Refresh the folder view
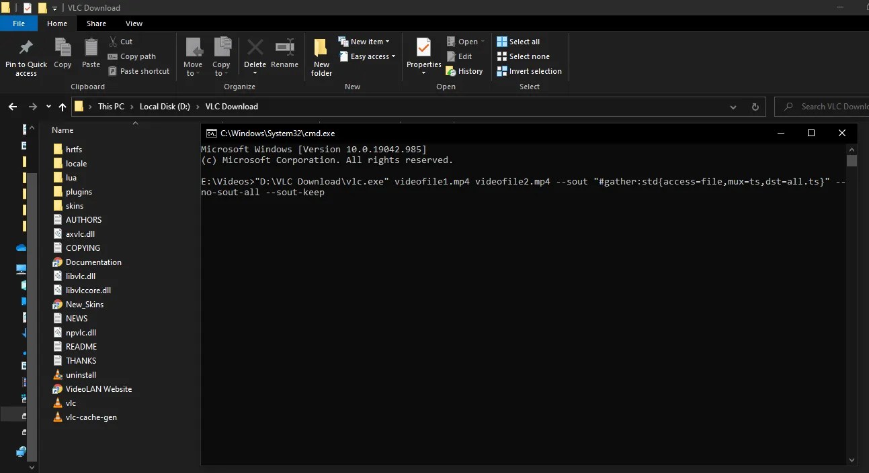This screenshot has height=473, width=869. tap(755, 107)
